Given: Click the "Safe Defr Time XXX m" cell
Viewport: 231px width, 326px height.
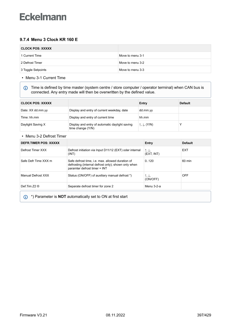Looking at the screenshot, I should click(x=36, y=161).
